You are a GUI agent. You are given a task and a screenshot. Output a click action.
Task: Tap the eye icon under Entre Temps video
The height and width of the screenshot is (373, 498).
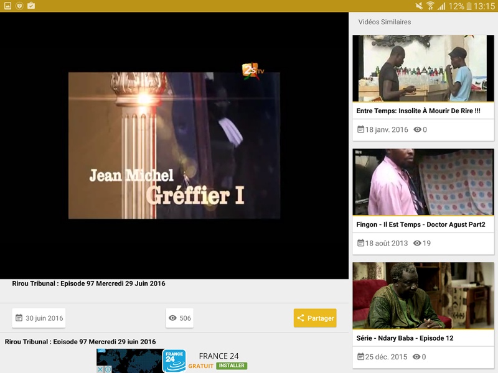(417, 129)
